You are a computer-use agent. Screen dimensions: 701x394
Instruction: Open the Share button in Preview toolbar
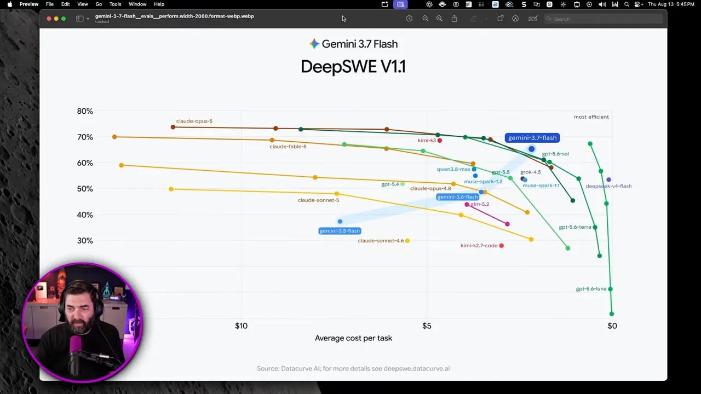[x=454, y=19]
